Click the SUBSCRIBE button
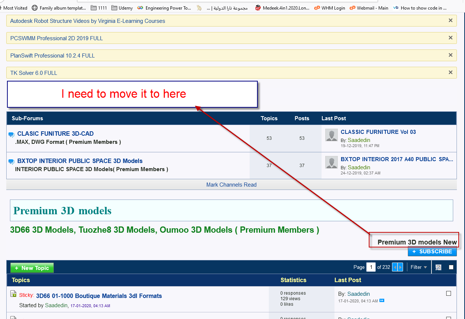This screenshot has width=465, height=319. click(x=432, y=252)
